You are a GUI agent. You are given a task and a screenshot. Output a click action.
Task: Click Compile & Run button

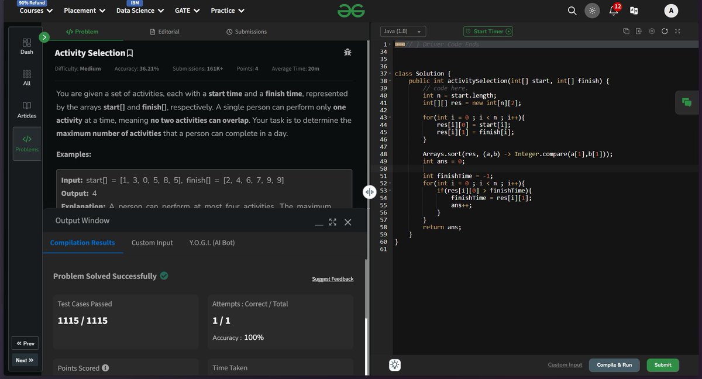[614, 365]
